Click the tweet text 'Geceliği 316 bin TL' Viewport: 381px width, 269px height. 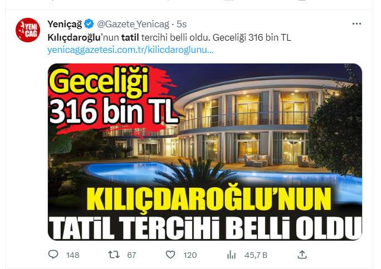point(252,37)
